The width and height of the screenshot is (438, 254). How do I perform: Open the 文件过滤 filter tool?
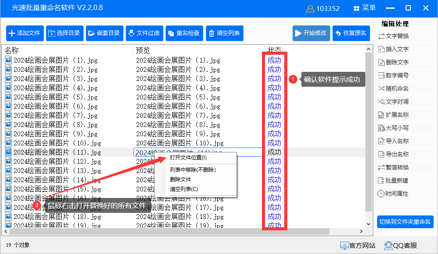pos(145,33)
